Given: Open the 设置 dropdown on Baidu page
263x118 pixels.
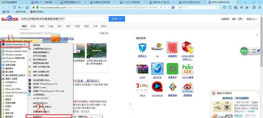Looking at the screenshot, I should [x=241, y=19].
